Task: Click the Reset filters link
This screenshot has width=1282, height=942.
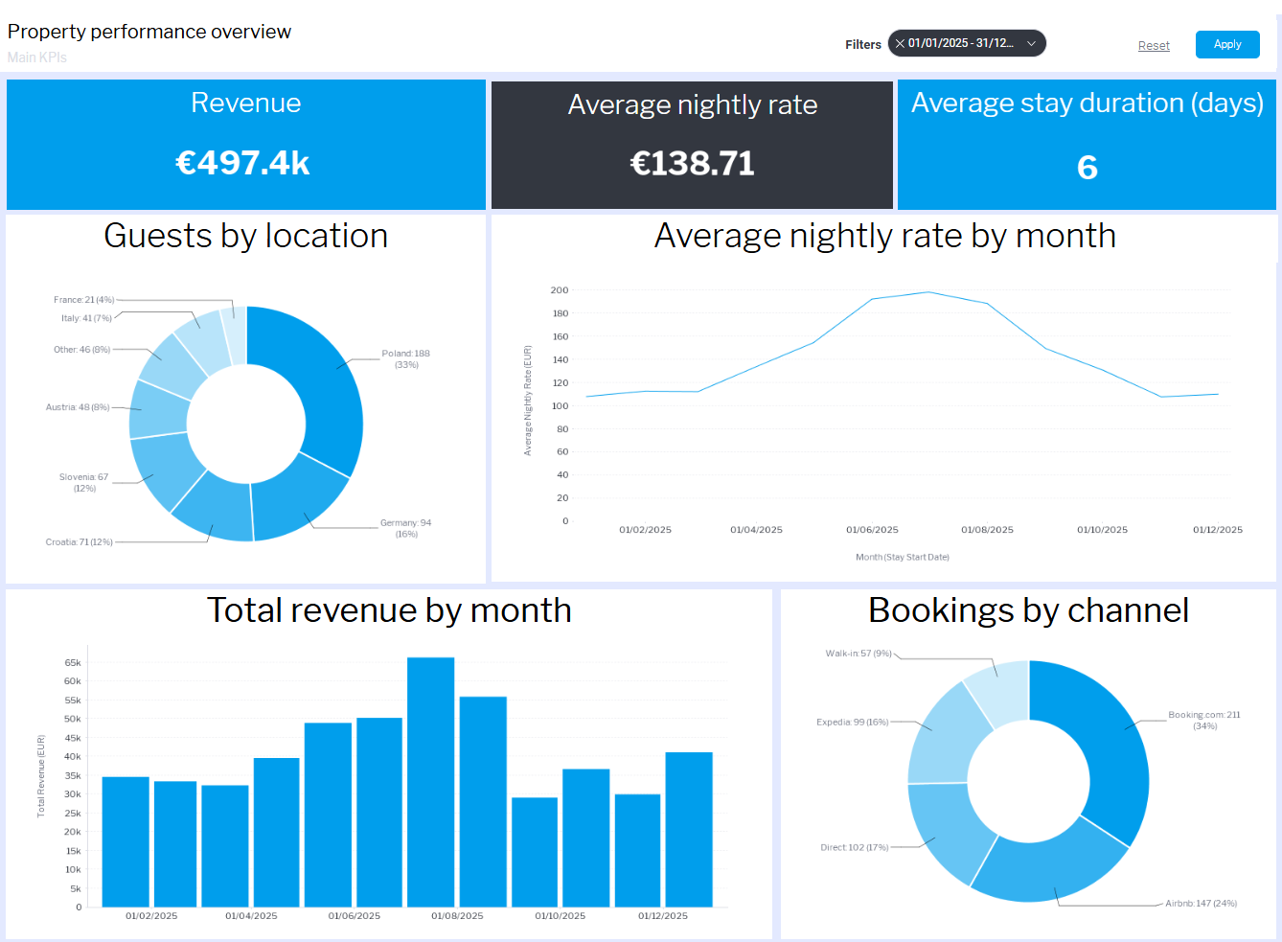Action: coord(1154,46)
